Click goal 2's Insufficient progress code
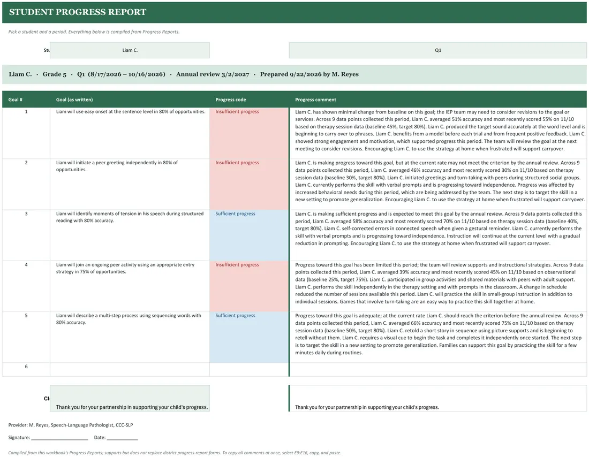Image resolution: width=589 pixels, height=457 pixels. [249, 184]
